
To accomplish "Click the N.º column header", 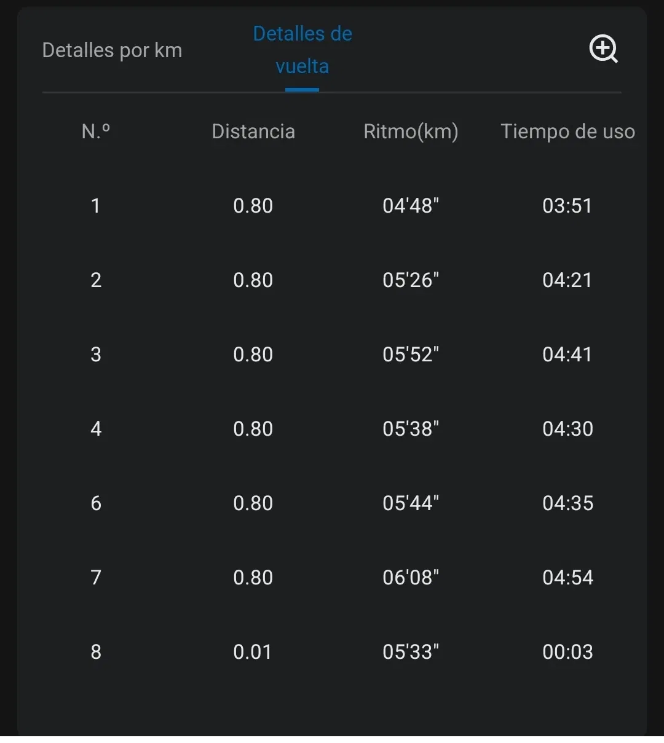I will coord(96,132).
